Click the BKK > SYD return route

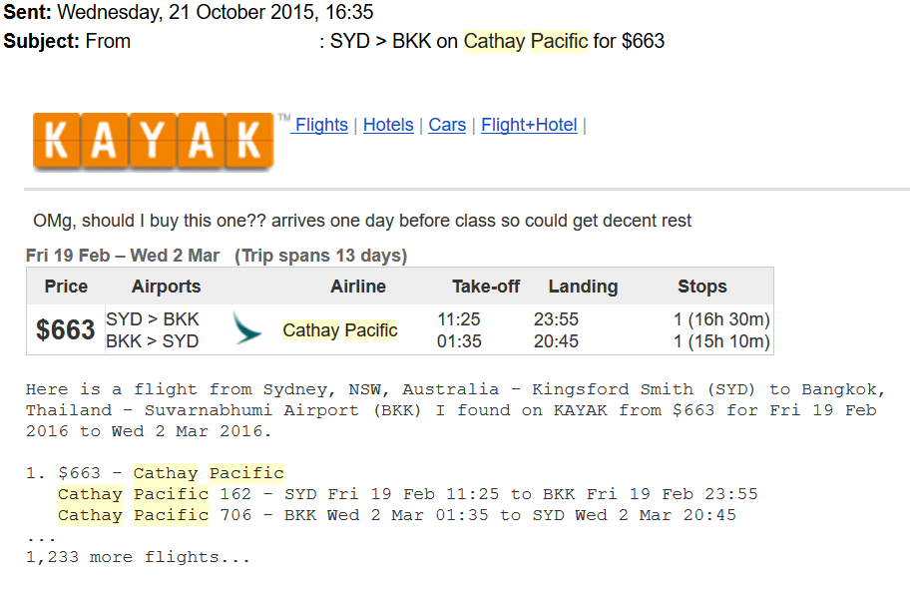pyautogui.click(x=153, y=341)
